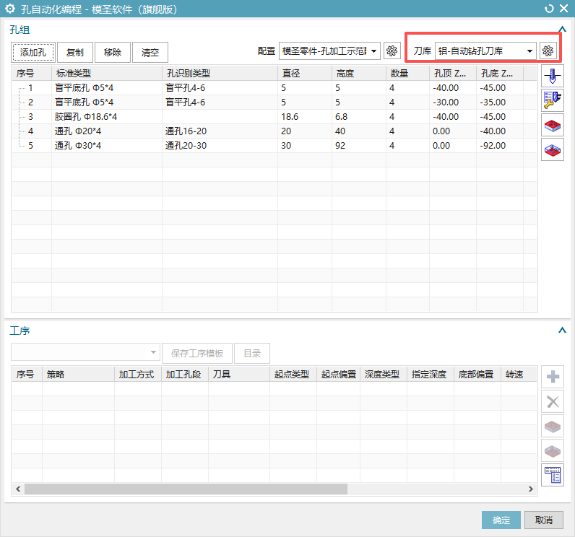The height and width of the screenshot is (537, 575).
Task: Click the 加工孔段 column header
Action: (184, 374)
